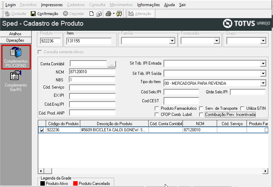Click Código do Produto column header
This screenshot has height=187, width=273.
[x=63, y=123]
